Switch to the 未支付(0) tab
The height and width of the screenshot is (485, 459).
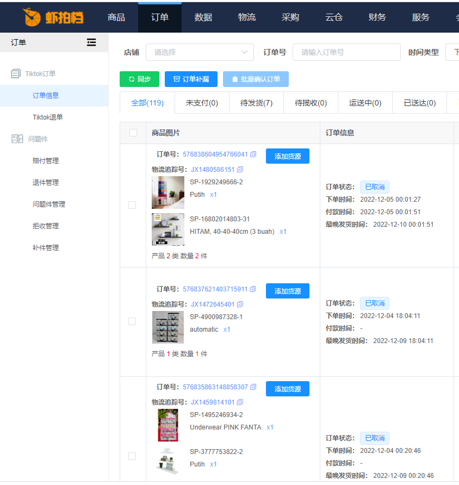[x=202, y=103]
